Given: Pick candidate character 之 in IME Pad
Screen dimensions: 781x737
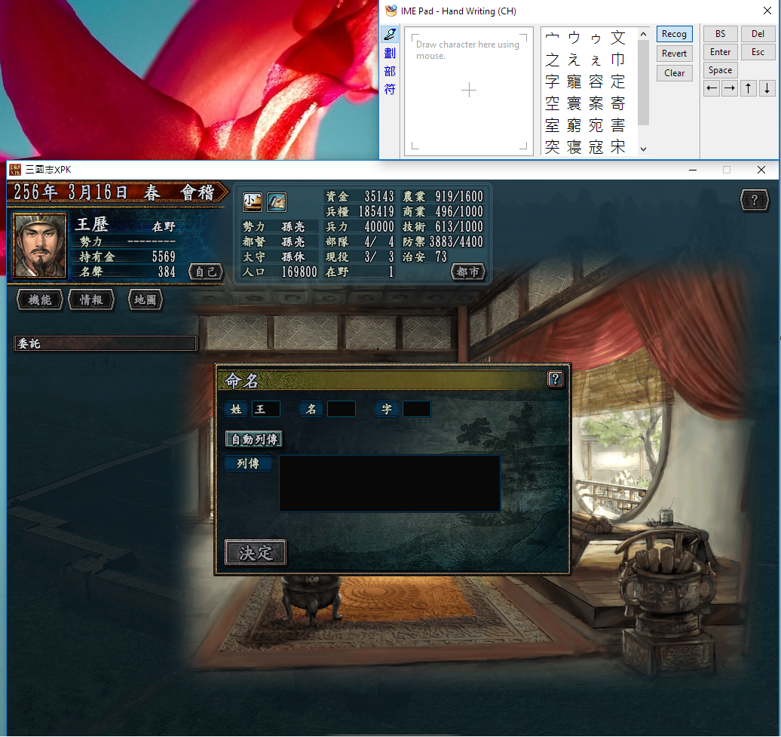Looking at the screenshot, I should click(x=552, y=60).
